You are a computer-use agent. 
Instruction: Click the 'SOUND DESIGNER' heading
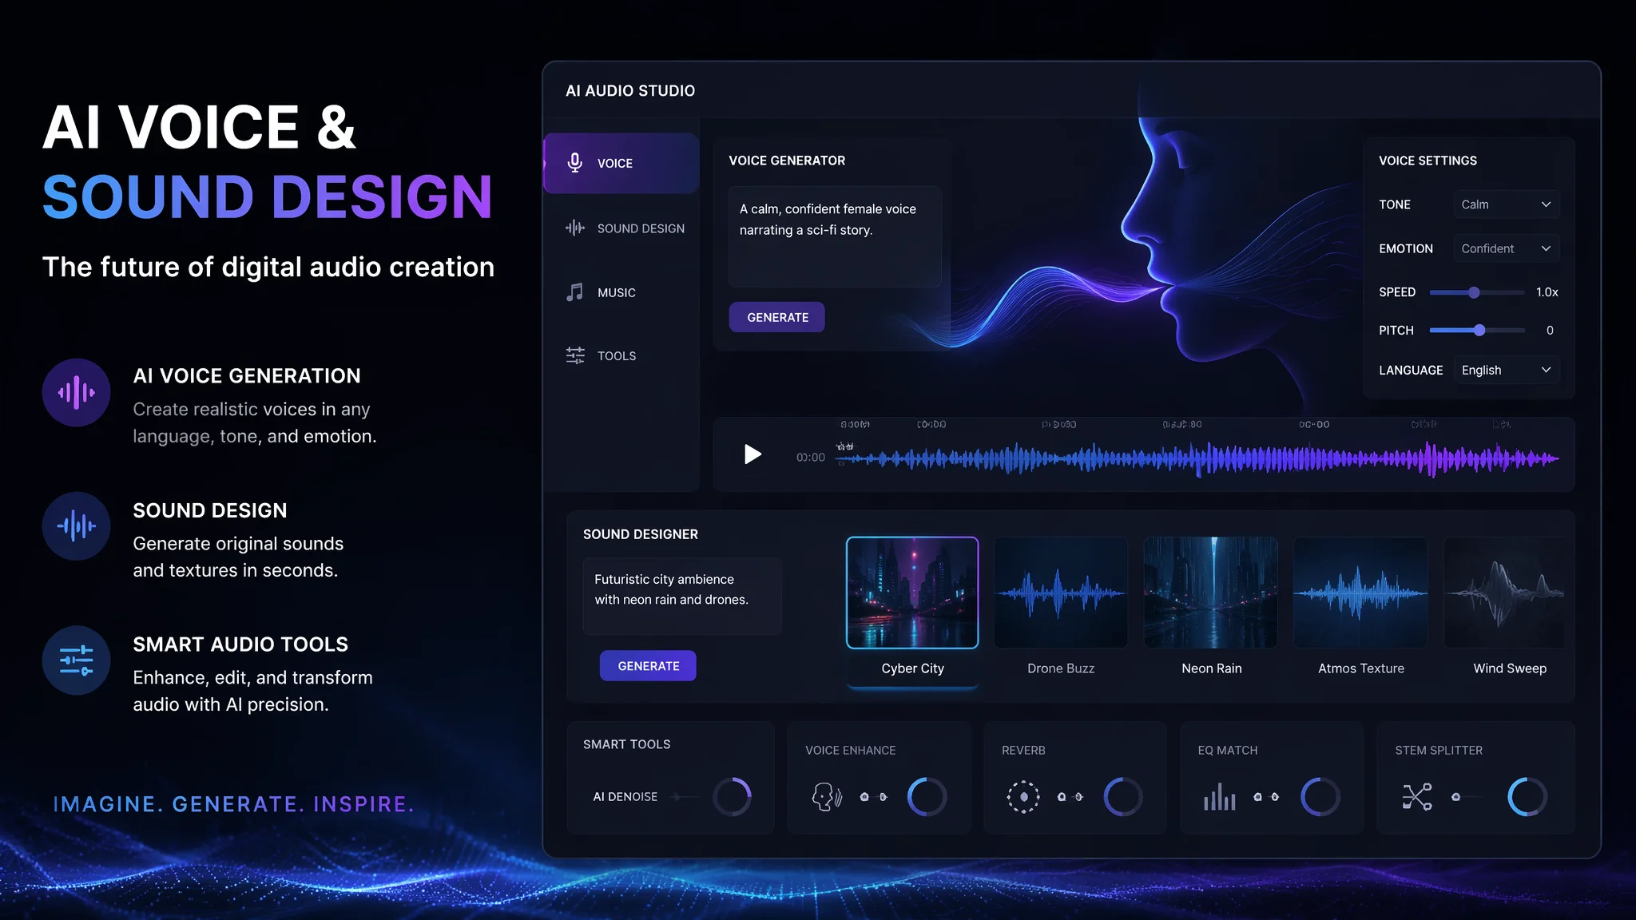coord(641,534)
